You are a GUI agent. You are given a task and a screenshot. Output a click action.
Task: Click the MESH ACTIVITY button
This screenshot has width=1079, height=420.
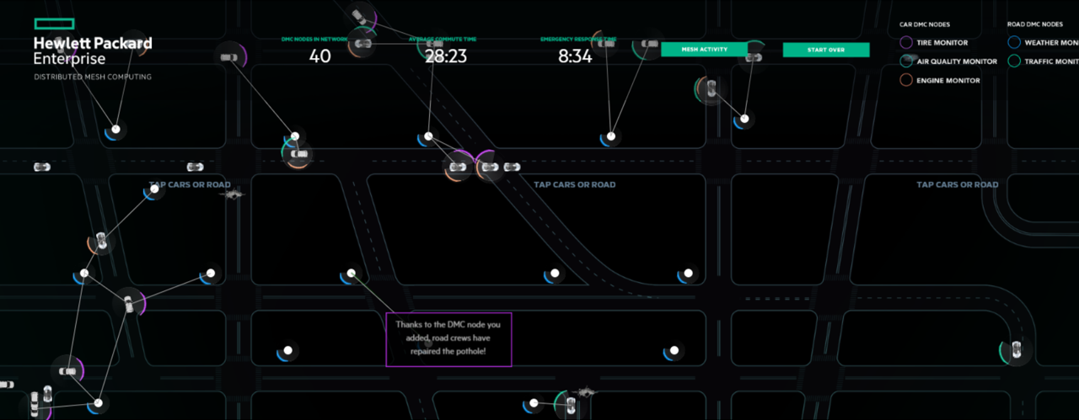704,50
